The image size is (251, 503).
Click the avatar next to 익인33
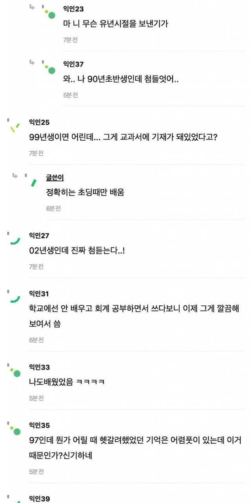(15, 372)
